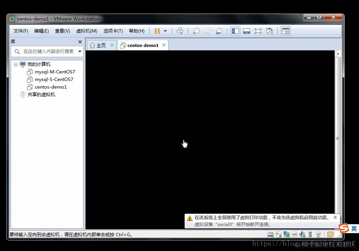Click the printer status icon
This screenshot has width=359, height=251.
click(294, 234)
